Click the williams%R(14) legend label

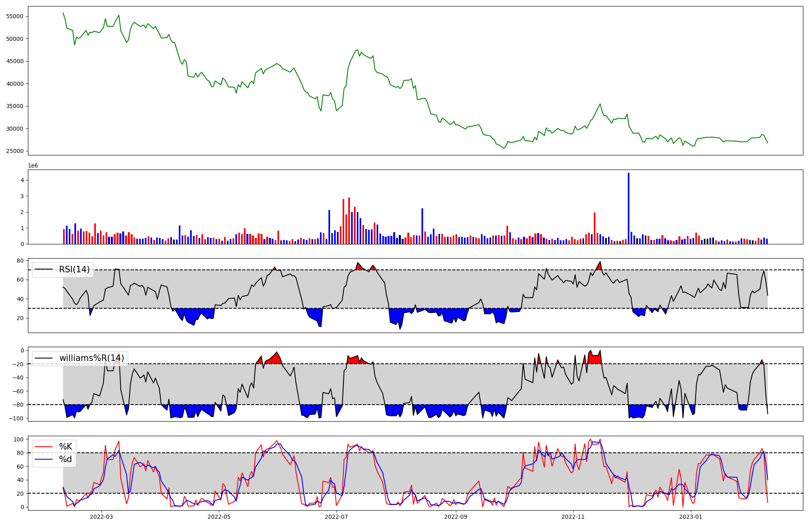coord(91,358)
